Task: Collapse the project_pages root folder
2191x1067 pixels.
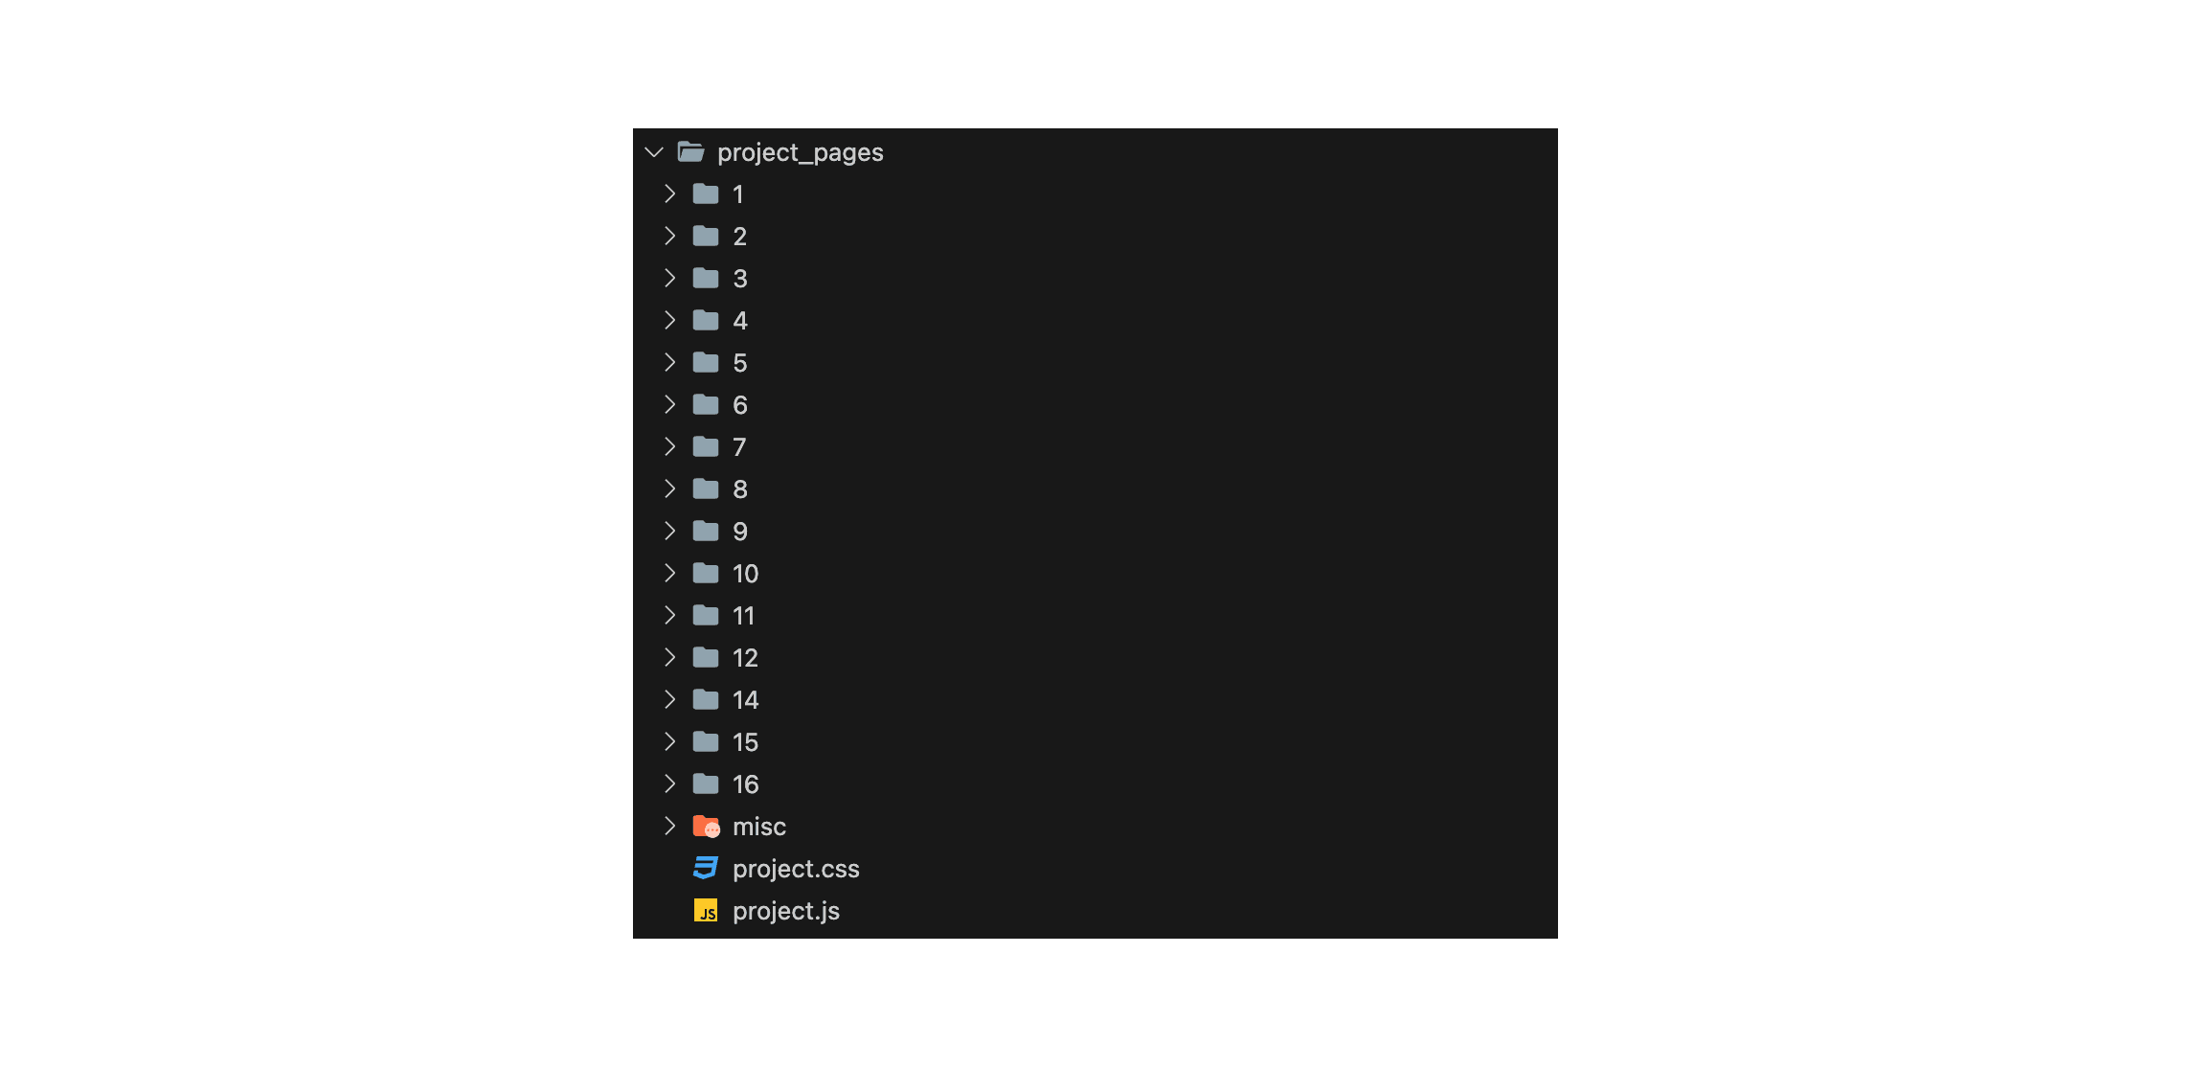Action: tap(653, 151)
